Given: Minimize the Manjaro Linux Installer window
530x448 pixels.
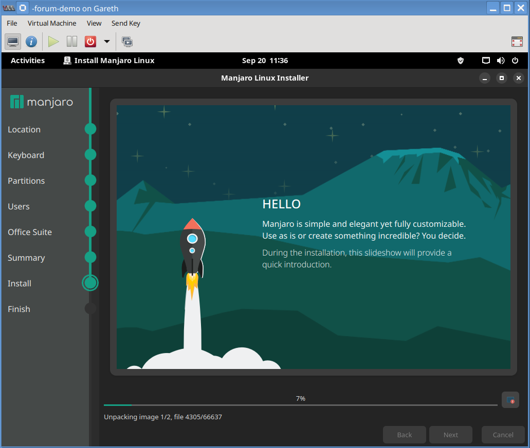Looking at the screenshot, I should point(485,79).
